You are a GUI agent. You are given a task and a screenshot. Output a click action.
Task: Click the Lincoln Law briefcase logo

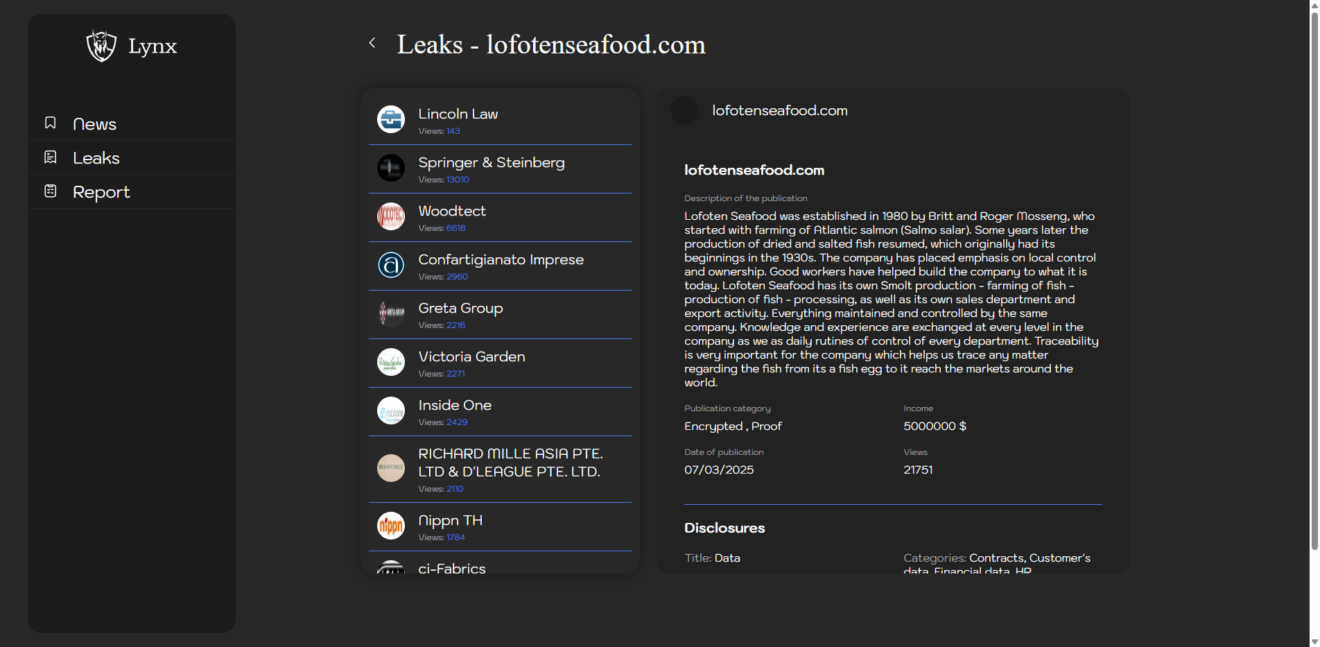click(x=391, y=119)
